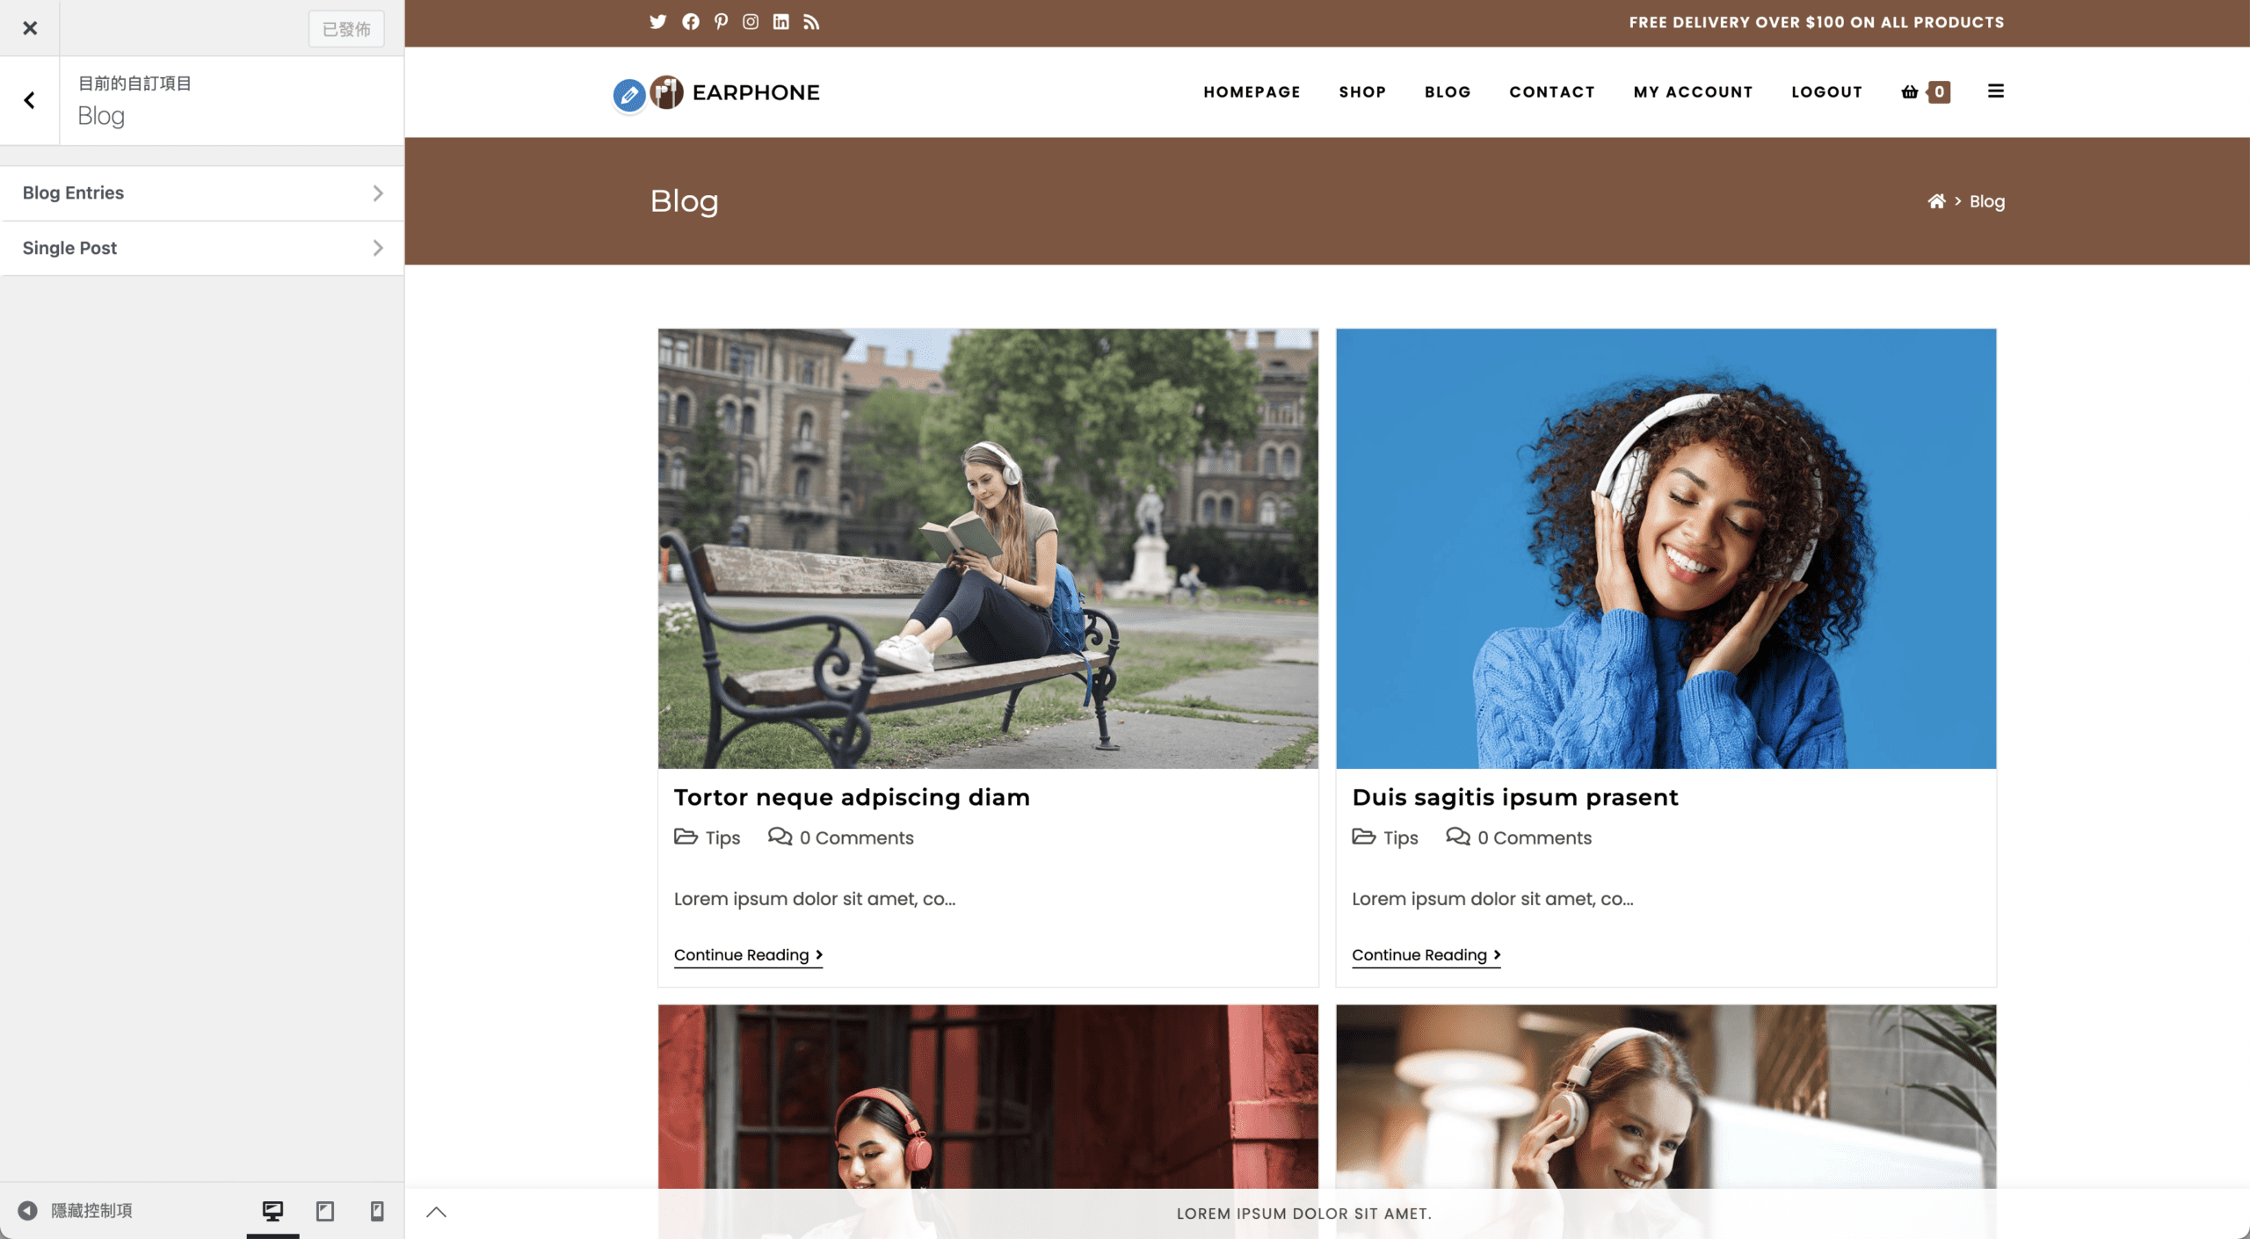Screen dimensions: 2250x1239
Task: Click the Pinterest icon
Action: 721,22
